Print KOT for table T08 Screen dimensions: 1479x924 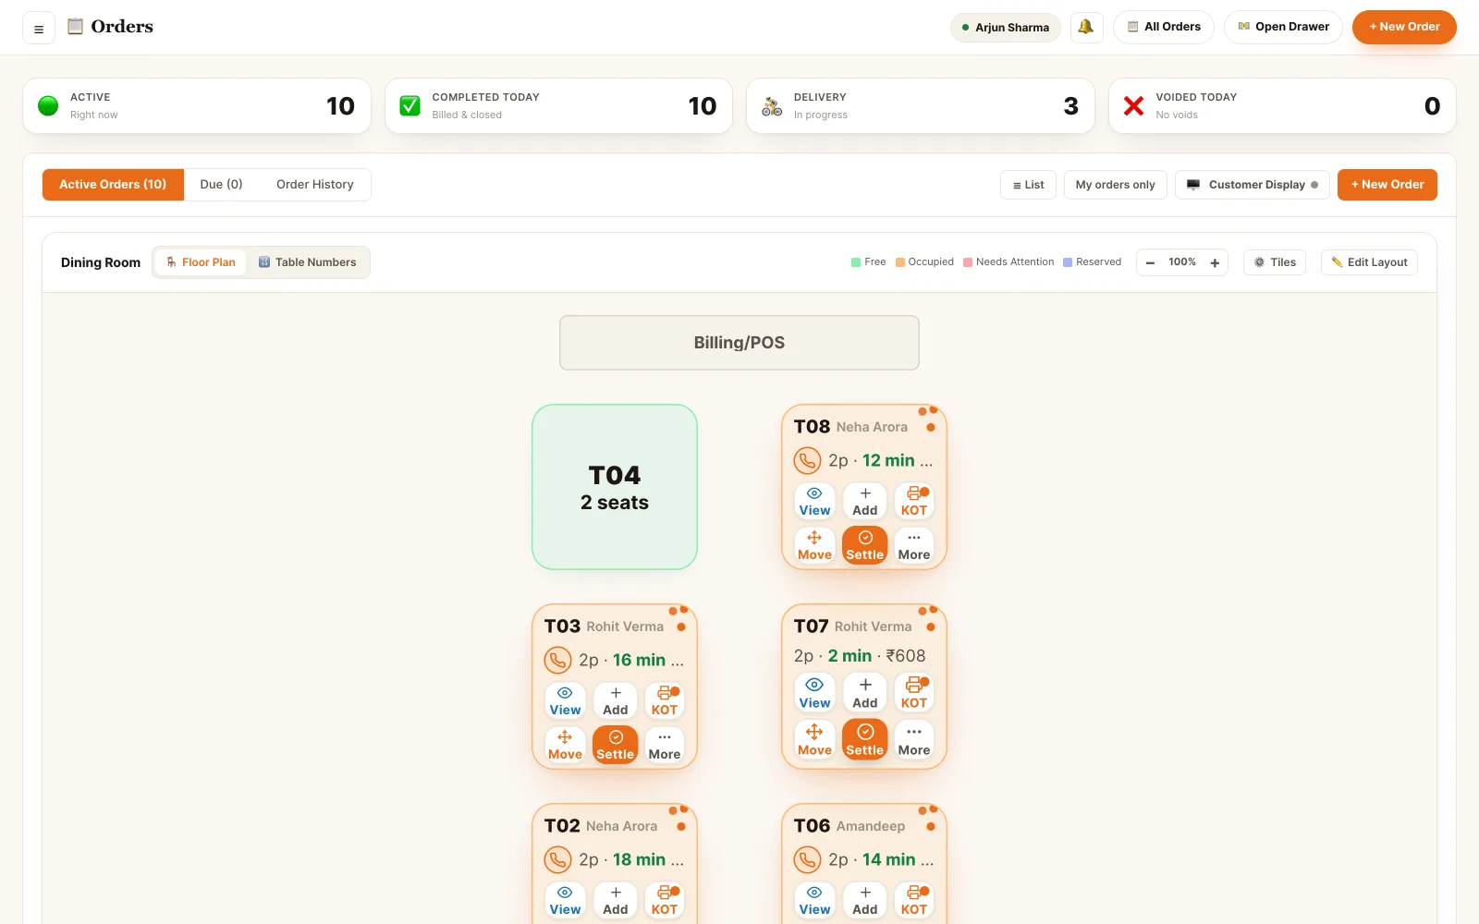click(914, 502)
